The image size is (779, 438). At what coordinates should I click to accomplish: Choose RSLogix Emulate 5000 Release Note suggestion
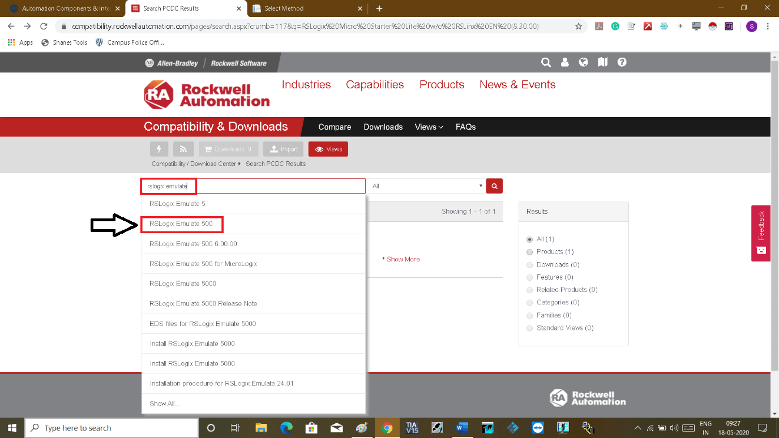pos(253,303)
